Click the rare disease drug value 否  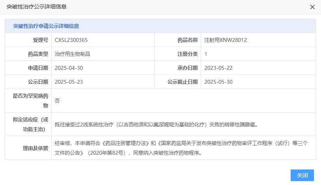tap(58, 100)
